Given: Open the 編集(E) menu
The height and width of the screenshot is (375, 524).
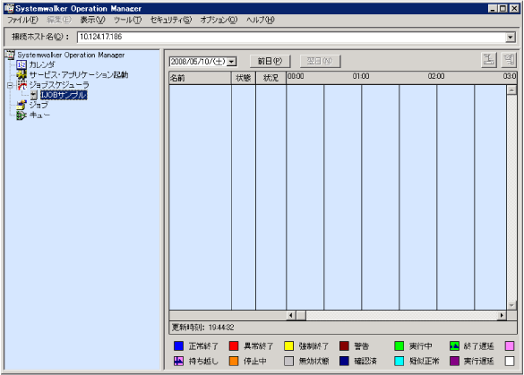Looking at the screenshot, I should pyautogui.click(x=59, y=20).
